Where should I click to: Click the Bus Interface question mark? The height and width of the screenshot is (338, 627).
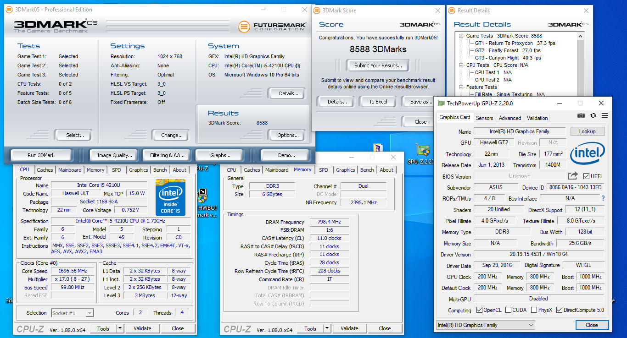603,199
